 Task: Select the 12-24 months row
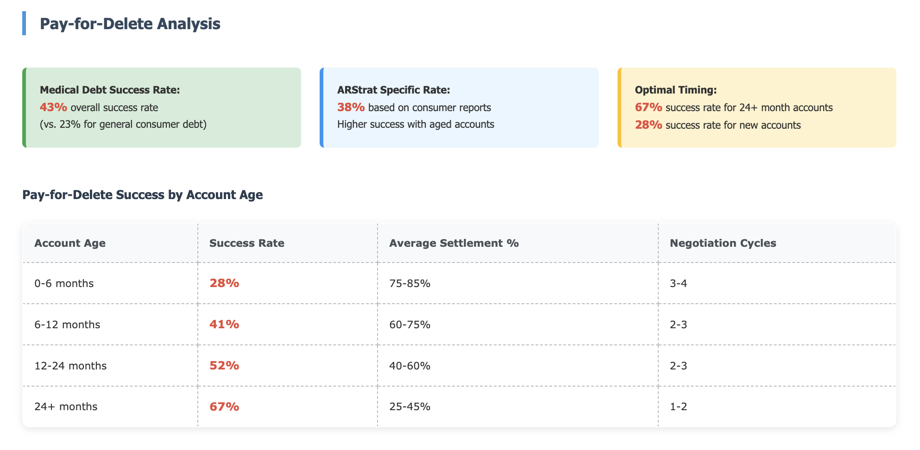point(459,366)
